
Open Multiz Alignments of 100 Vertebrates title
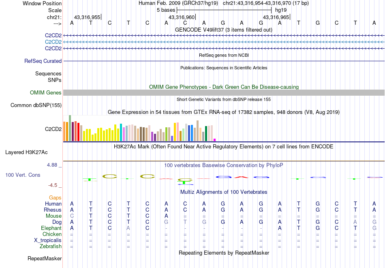pyautogui.click(x=224, y=192)
